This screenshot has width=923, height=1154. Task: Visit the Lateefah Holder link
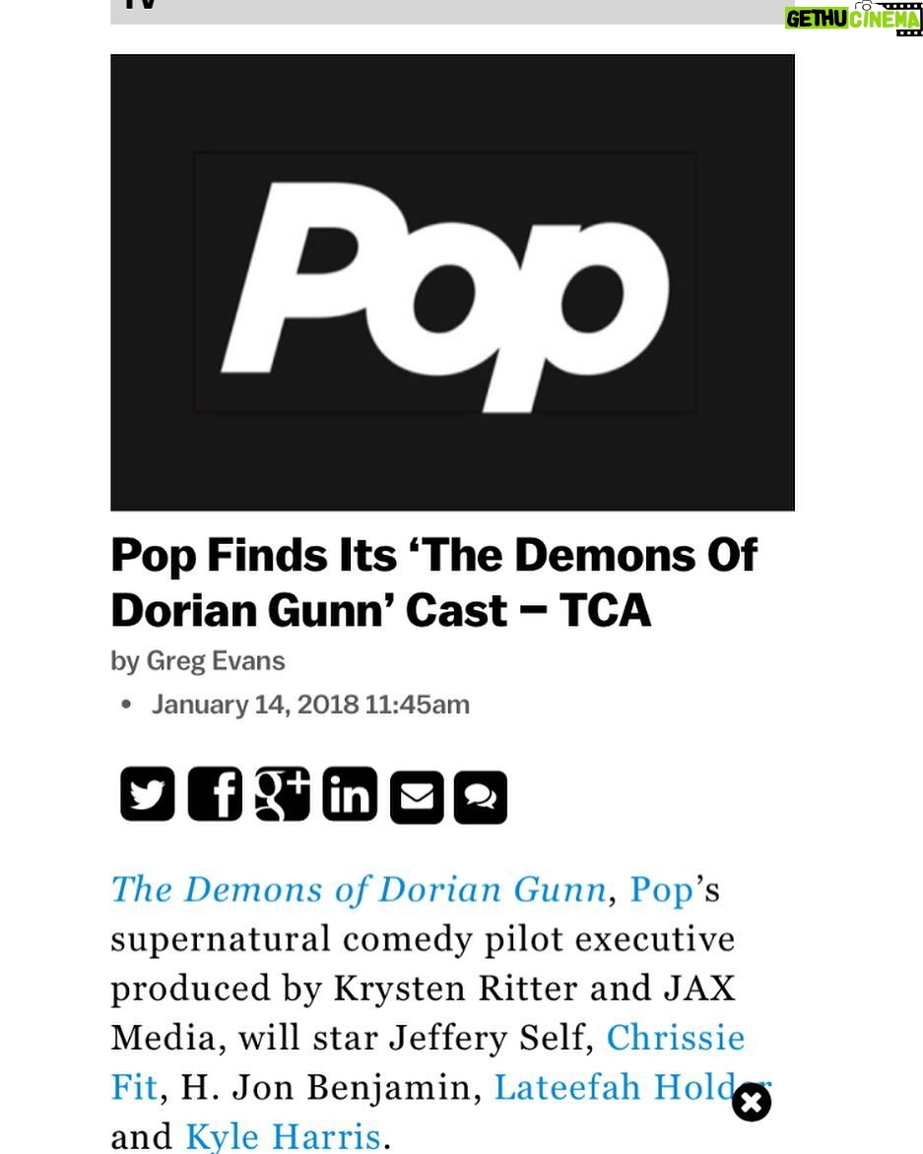(631, 1087)
